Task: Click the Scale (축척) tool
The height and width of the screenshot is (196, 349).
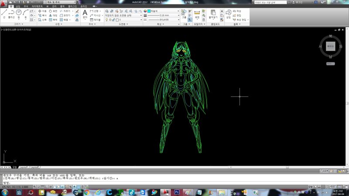Action: (x=53, y=20)
